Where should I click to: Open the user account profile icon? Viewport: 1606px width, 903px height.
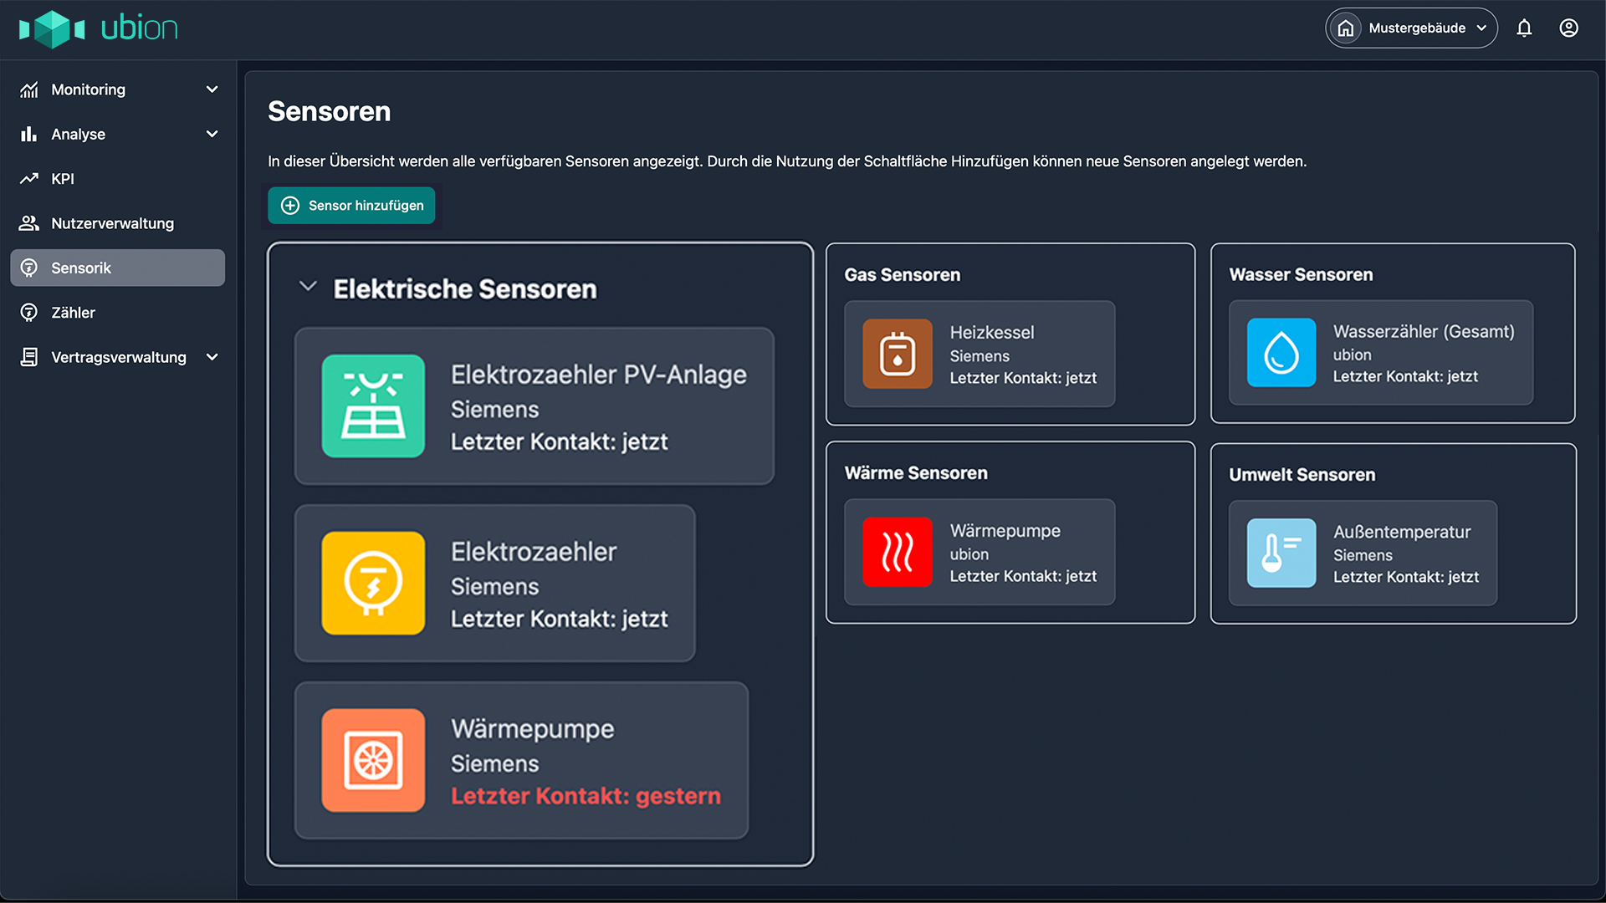pos(1568,28)
